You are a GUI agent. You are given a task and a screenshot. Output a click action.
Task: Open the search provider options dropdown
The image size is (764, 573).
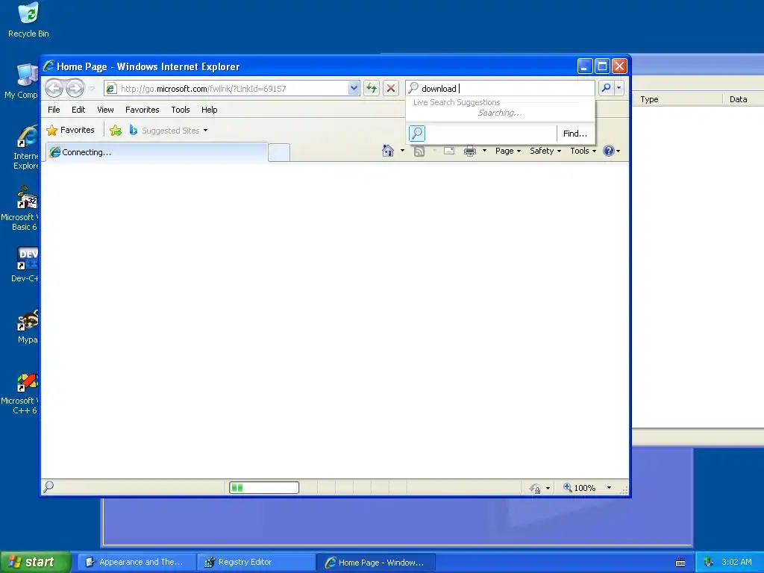point(619,88)
